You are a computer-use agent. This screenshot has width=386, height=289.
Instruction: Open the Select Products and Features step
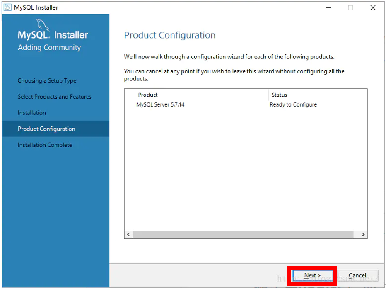coord(54,97)
